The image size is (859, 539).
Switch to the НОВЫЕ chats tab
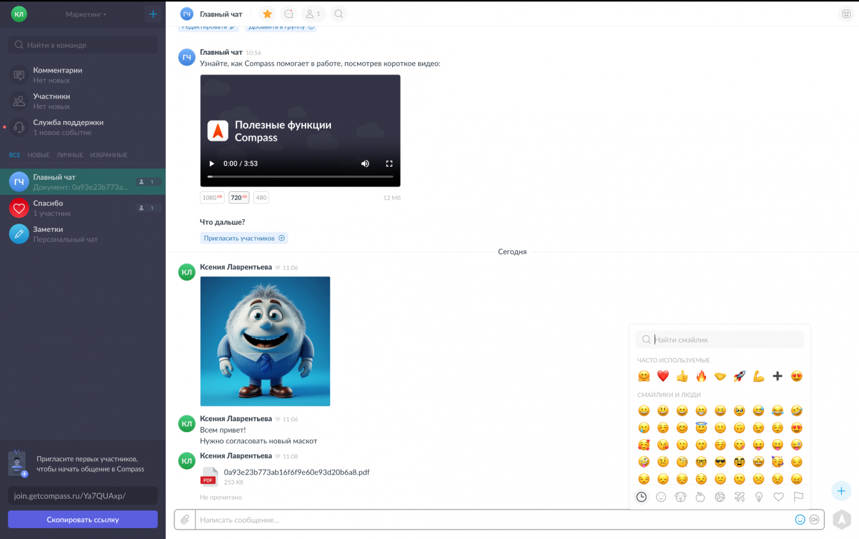point(39,155)
